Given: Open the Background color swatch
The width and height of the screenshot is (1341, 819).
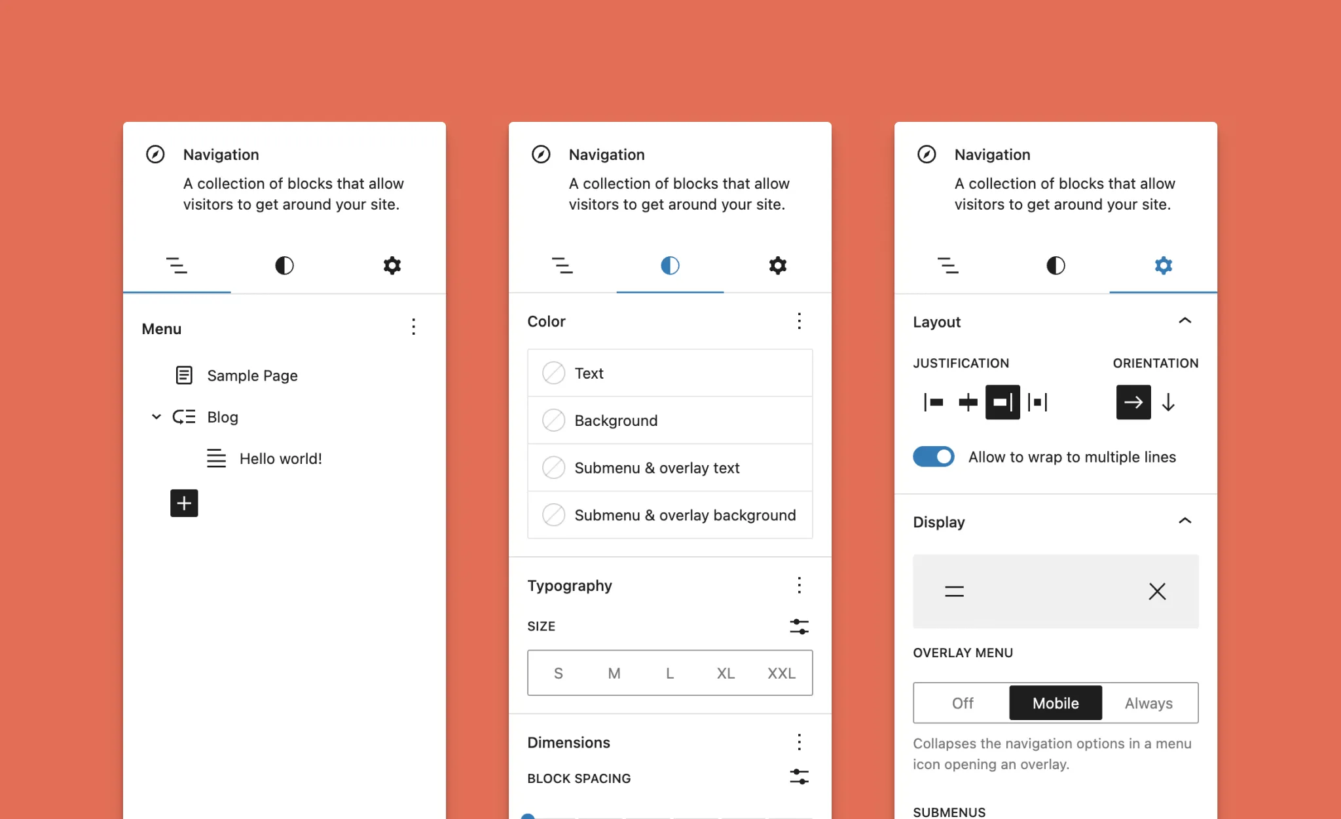Looking at the screenshot, I should (x=670, y=421).
